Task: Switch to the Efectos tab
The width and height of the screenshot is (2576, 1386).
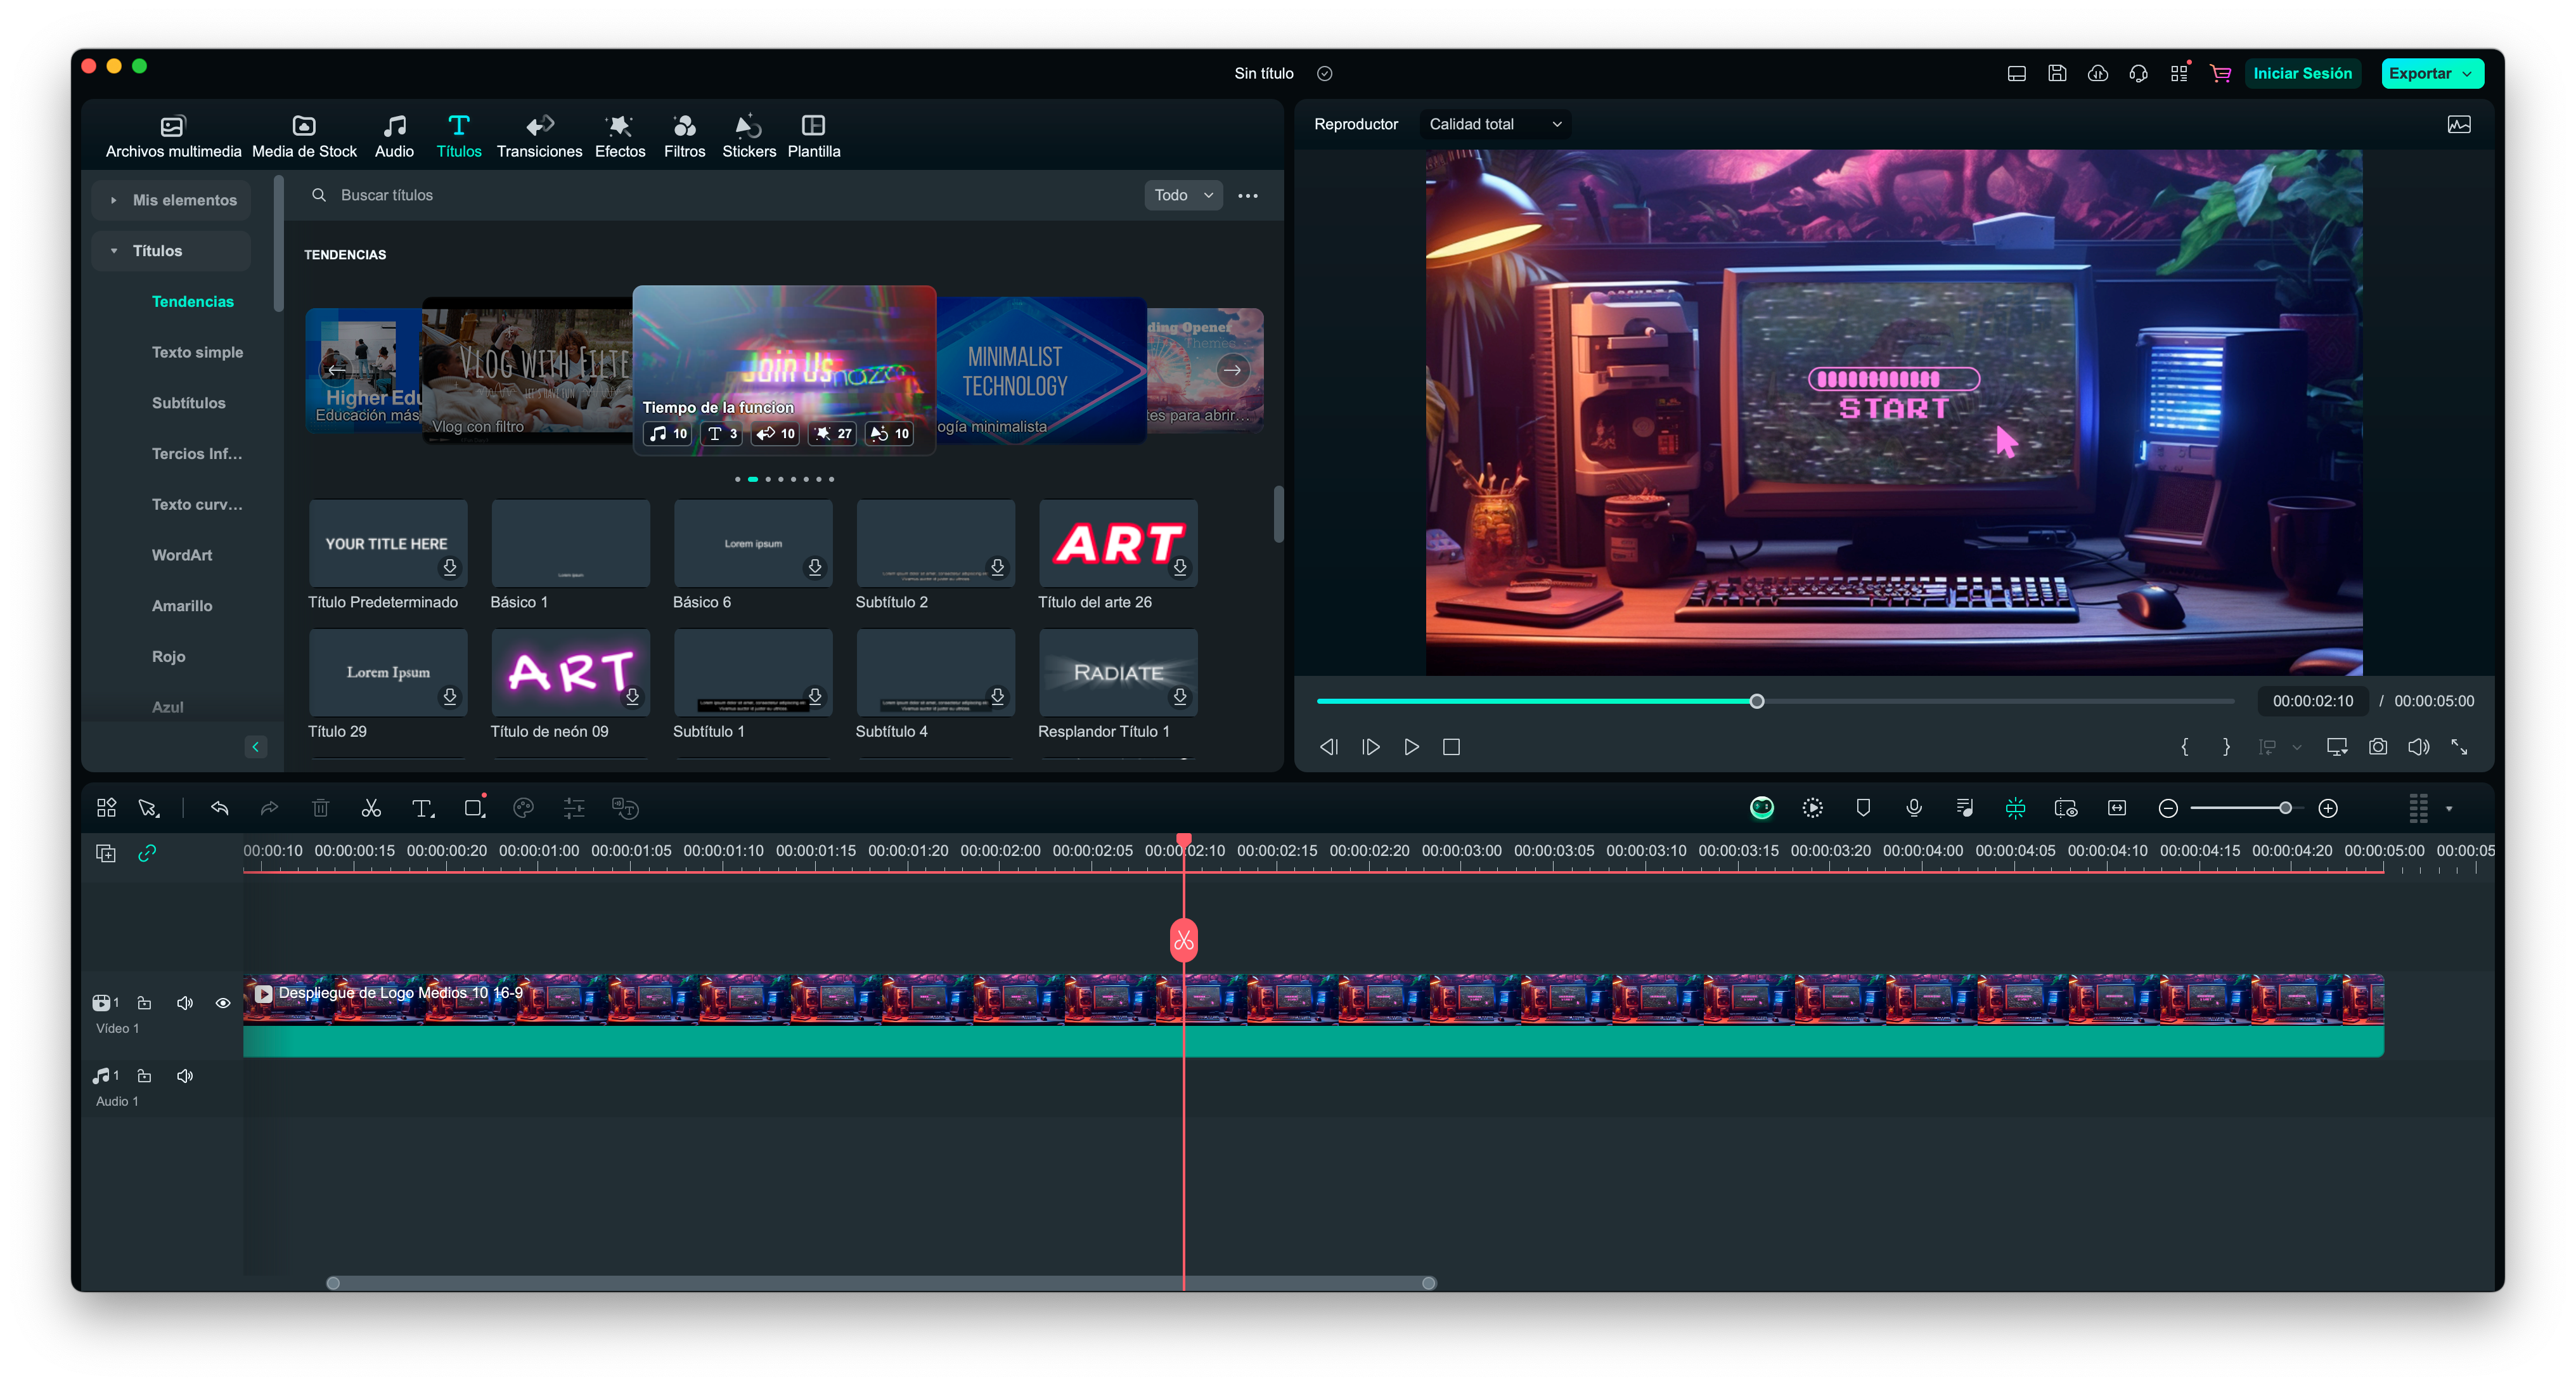Action: tap(620, 136)
